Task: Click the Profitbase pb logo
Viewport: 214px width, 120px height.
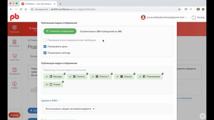Action: (x=14, y=17)
